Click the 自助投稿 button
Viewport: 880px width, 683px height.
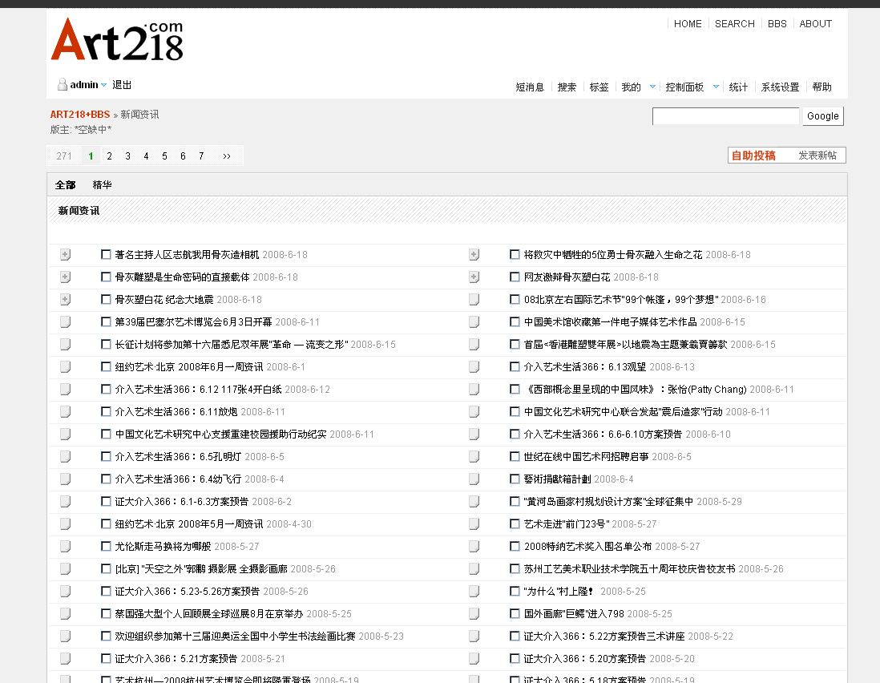click(753, 156)
